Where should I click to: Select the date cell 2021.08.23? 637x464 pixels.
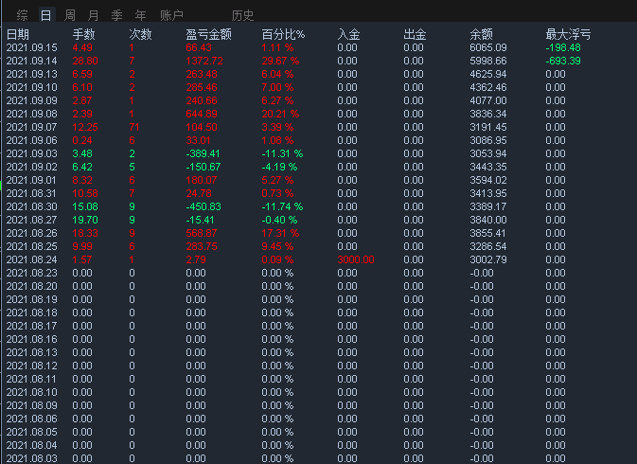coord(31,273)
